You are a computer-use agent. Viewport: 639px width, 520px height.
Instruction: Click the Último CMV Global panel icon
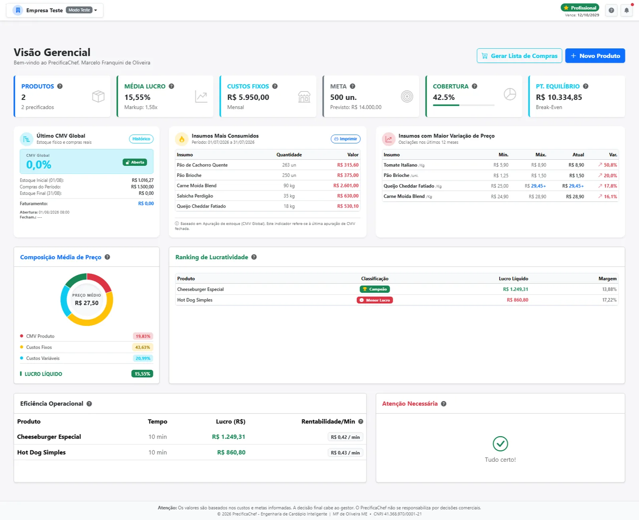tap(26, 139)
